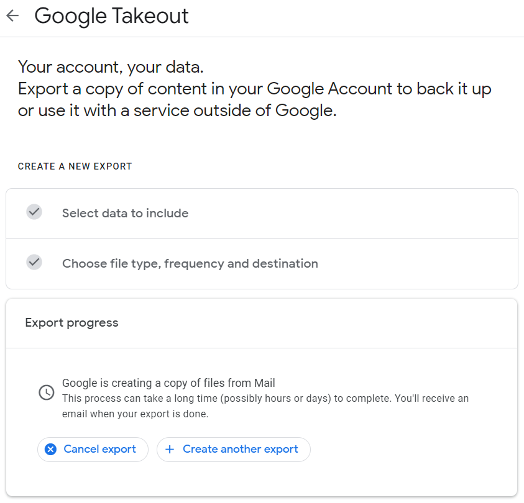
Task: Click the Your account, your data headline
Action: click(111, 67)
